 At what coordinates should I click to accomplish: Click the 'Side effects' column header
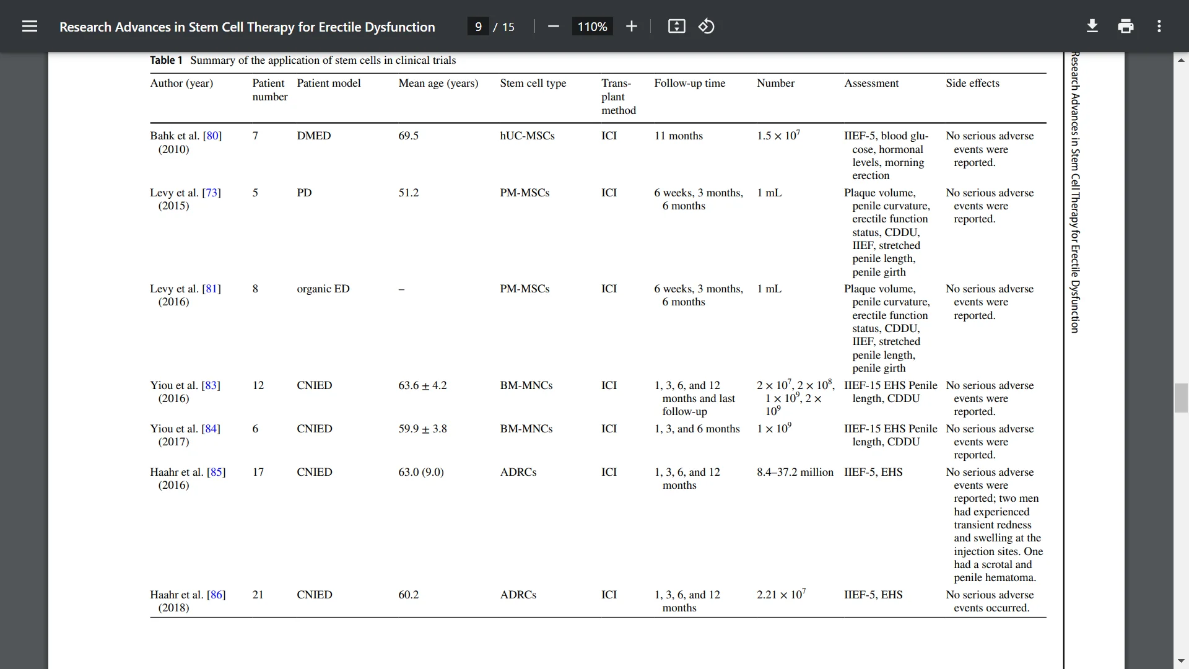tap(972, 83)
